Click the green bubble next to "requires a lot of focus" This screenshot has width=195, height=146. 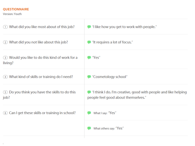[x=89, y=43]
